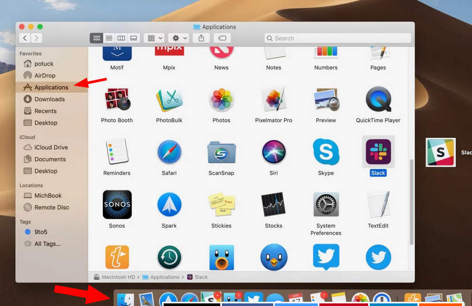472x306 pixels.
Task: Click the back navigation arrow
Action: (x=25, y=38)
